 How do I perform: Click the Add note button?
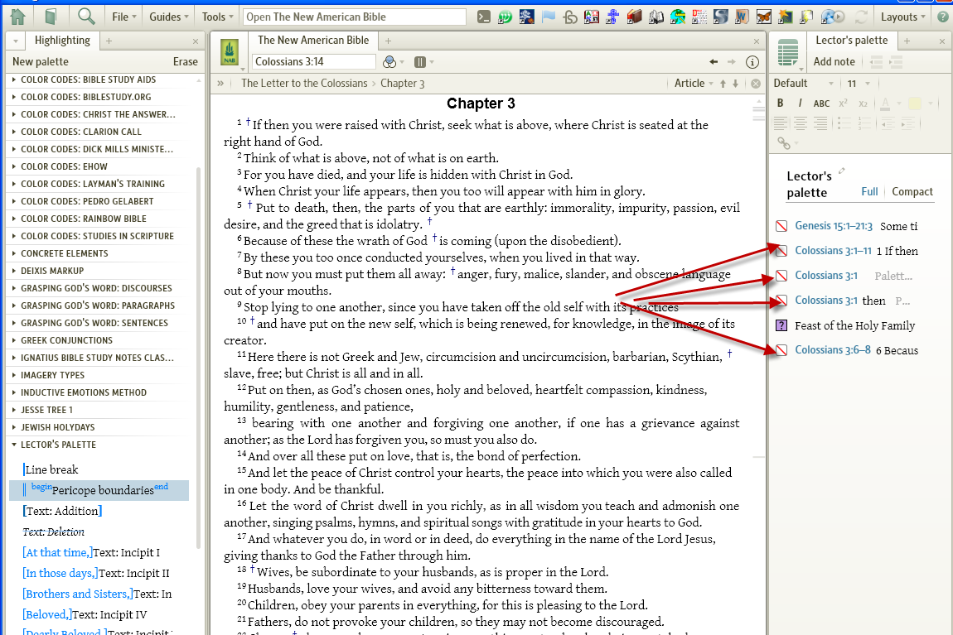tap(834, 62)
